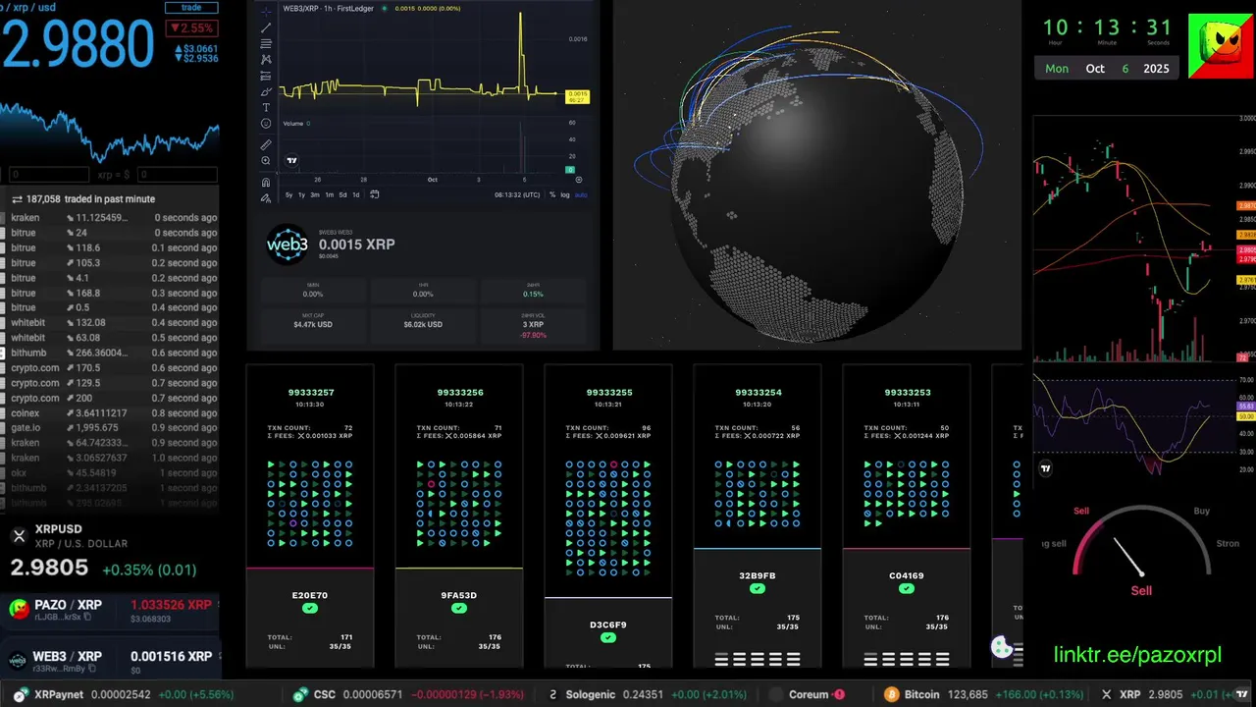Click the gate.io 1,995.675 trade row
Image resolution: width=1256 pixels, height=707 pixels.
coord(109,427)
